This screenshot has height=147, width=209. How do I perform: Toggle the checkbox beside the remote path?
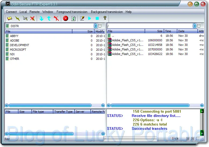(199, 26)
